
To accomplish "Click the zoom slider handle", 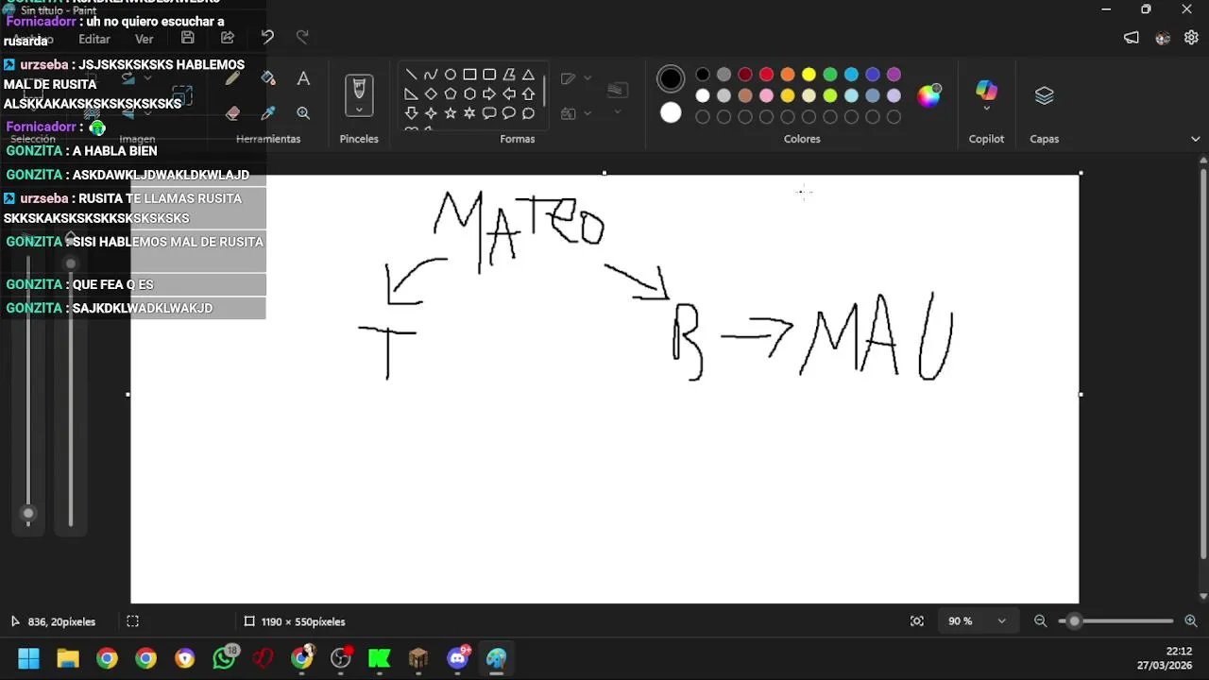I will pyautogui.click(x=1074, y=621).
